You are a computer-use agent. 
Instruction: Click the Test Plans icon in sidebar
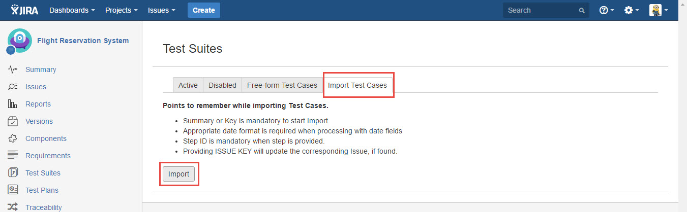pos(13,190)
